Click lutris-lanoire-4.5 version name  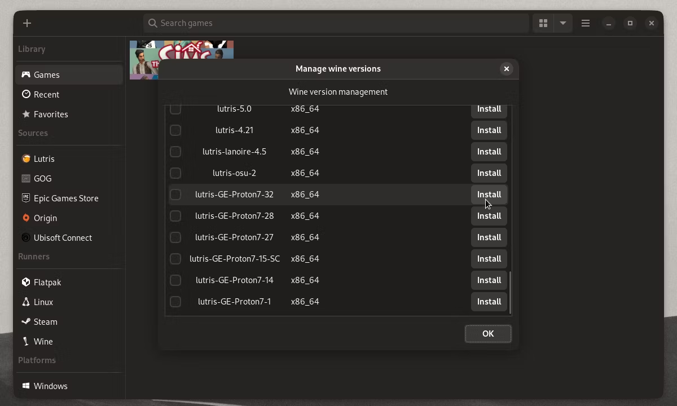pos(234,152)
